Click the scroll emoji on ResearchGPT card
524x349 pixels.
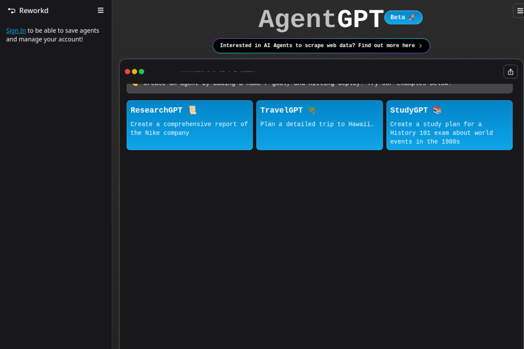point(192,110)
